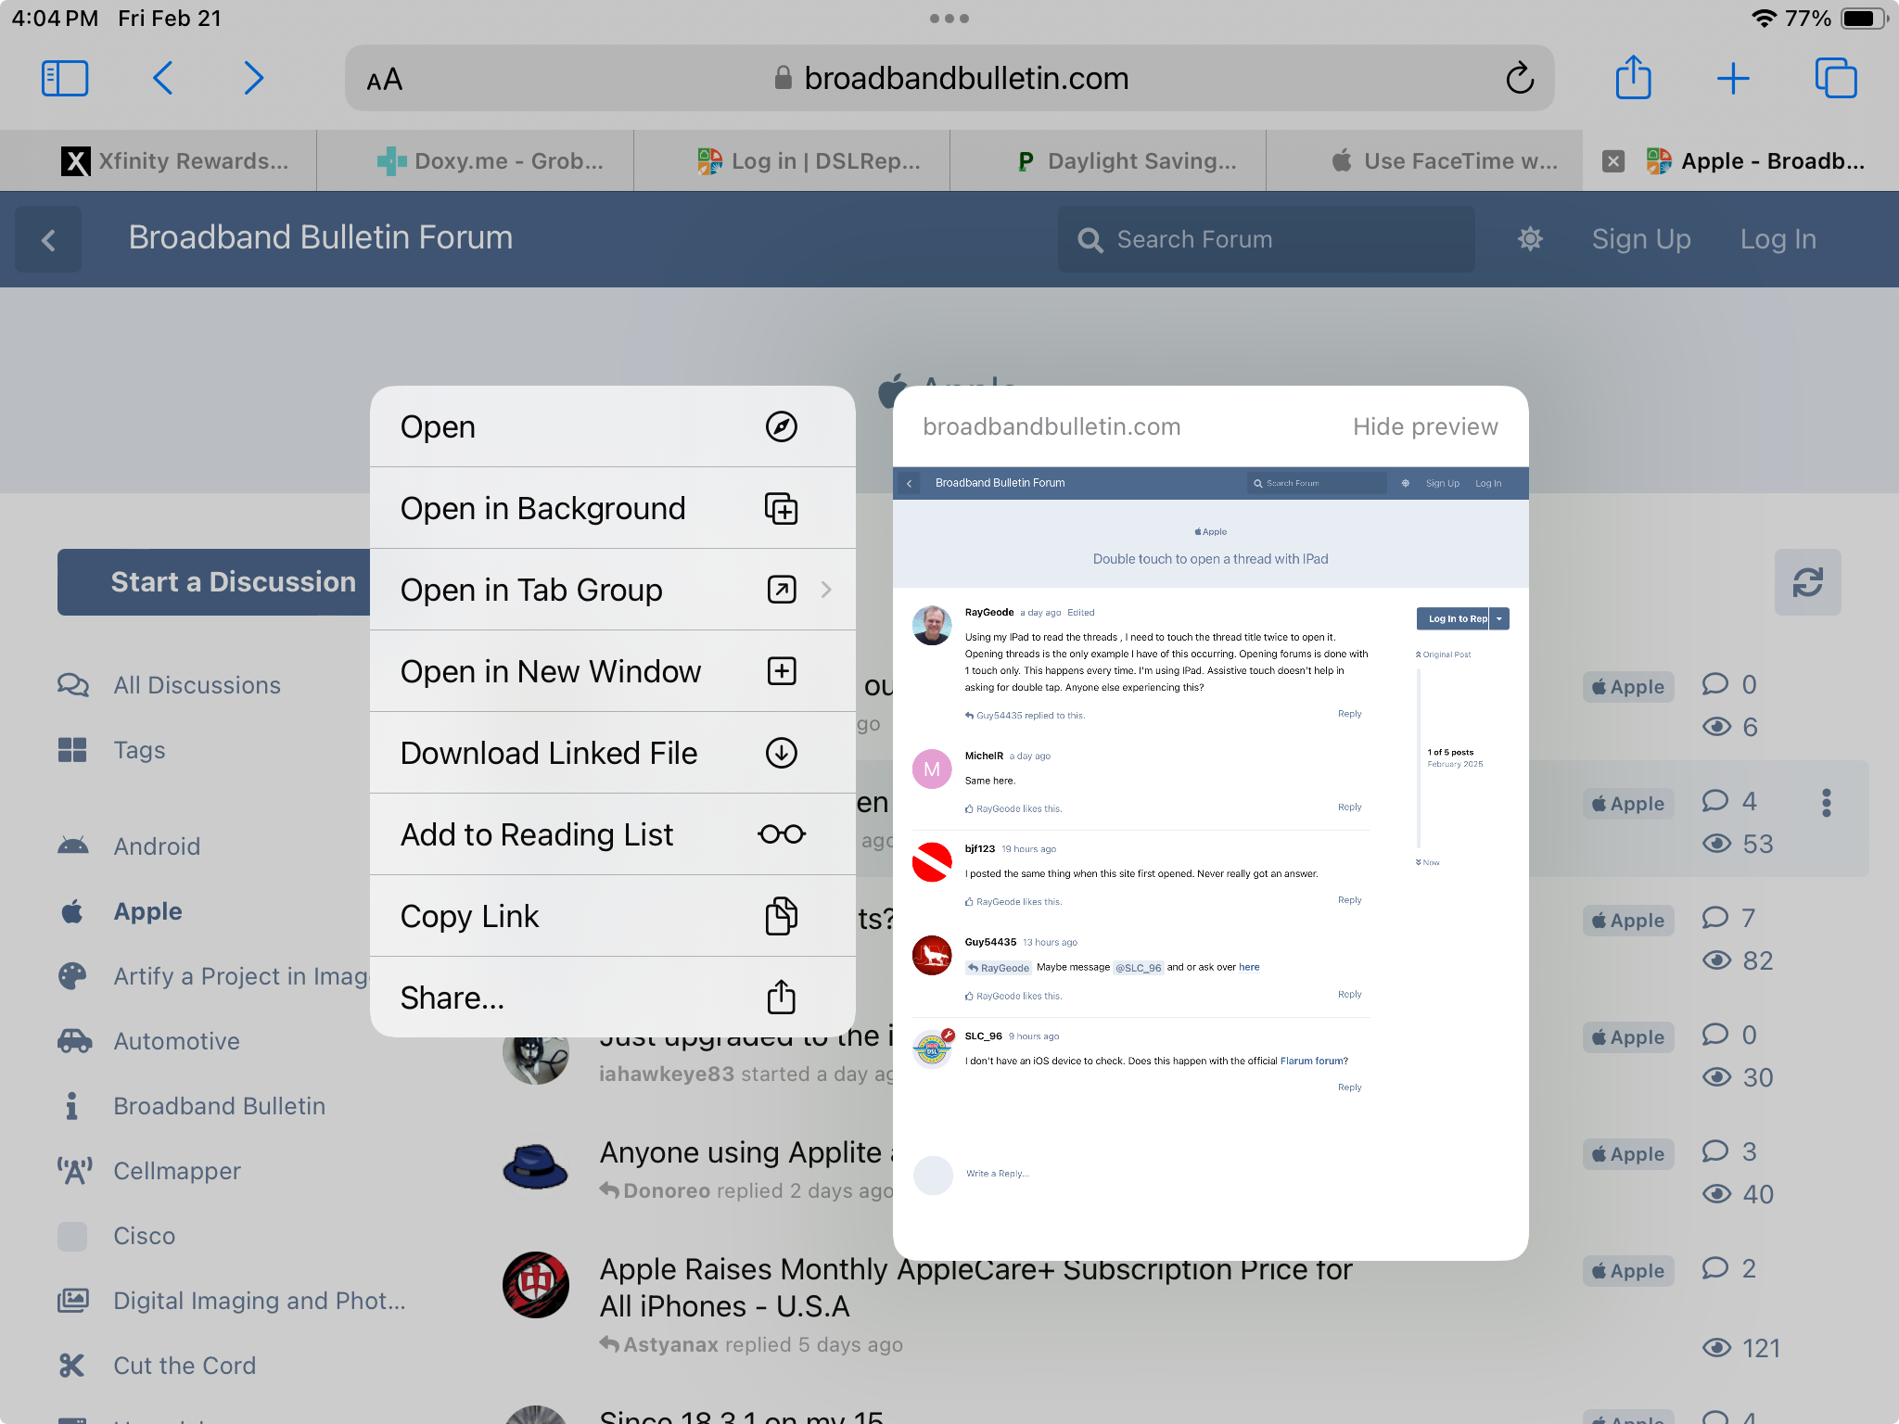
Task: Choose Open in Tab Group
Action: tap(612, 590)
